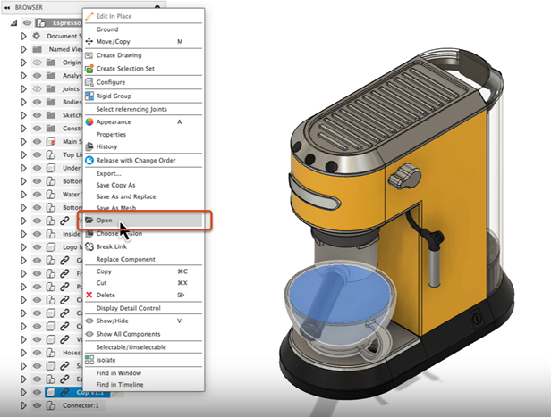Hide the Hoses component

pyautogui.click(x=37, y=353)
